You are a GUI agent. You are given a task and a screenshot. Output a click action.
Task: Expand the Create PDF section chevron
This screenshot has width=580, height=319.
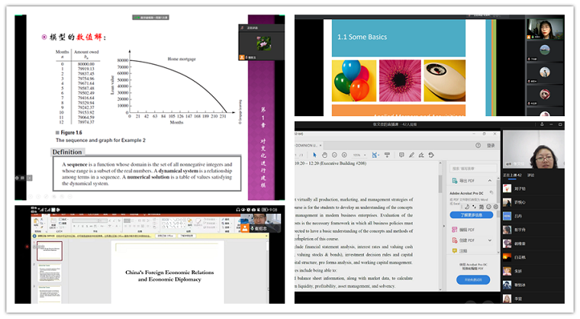[x=490, y=240]
